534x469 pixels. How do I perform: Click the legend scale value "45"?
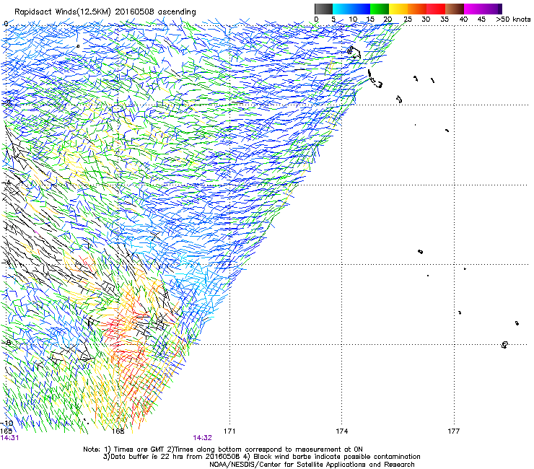point(481,19)
